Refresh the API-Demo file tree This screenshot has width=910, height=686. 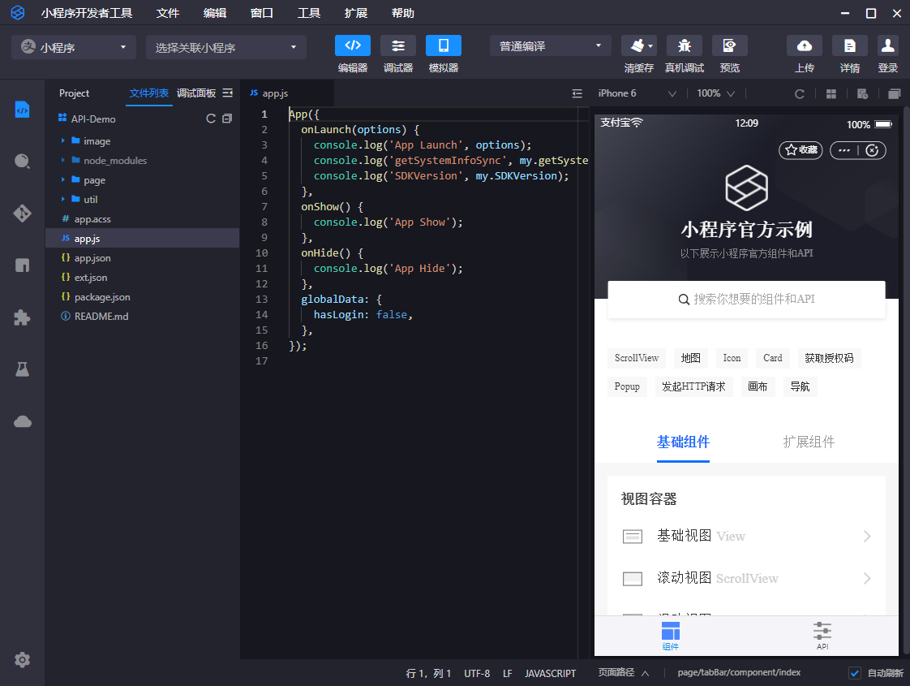211,119
